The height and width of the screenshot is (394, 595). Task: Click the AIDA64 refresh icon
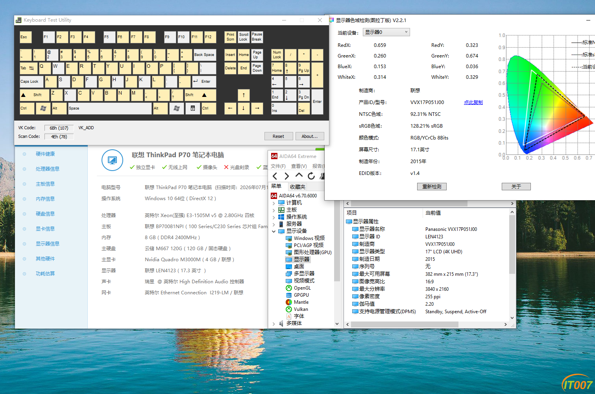coord(311,176)
